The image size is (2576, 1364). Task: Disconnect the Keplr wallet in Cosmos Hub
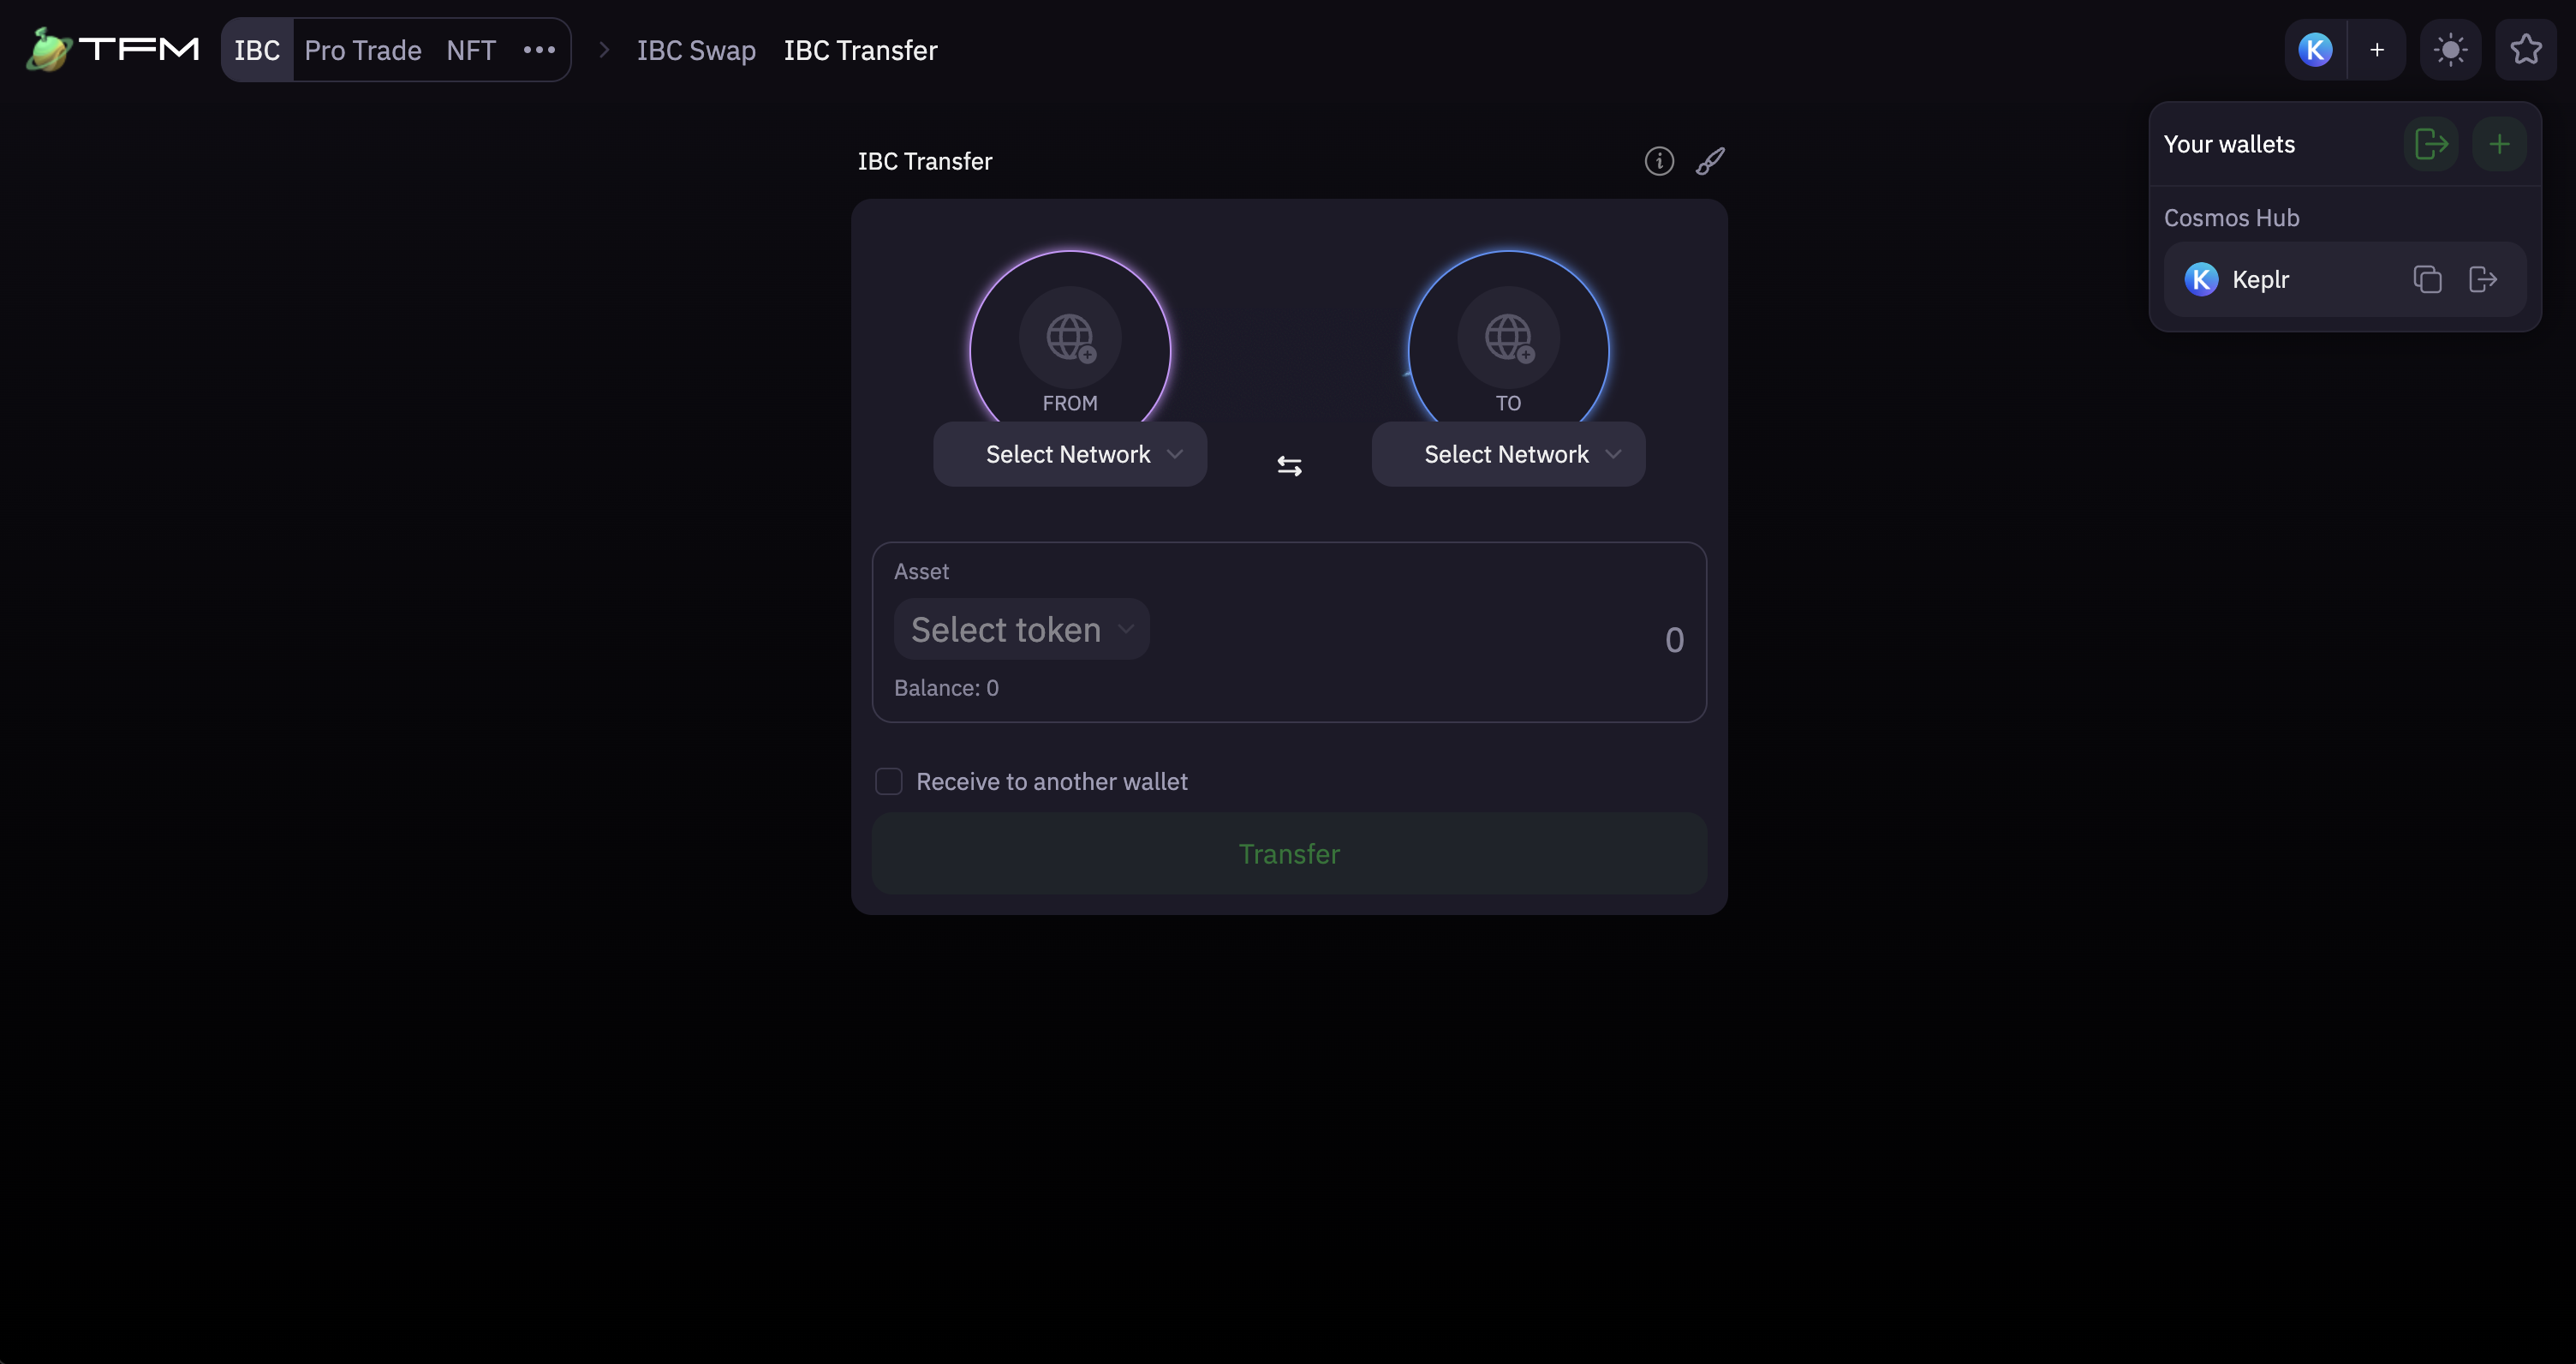coord(2483,279)
